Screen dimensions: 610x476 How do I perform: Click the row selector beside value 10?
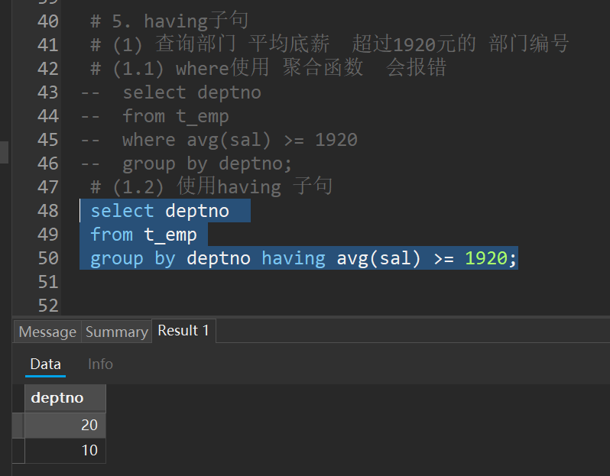pos(18,450)
